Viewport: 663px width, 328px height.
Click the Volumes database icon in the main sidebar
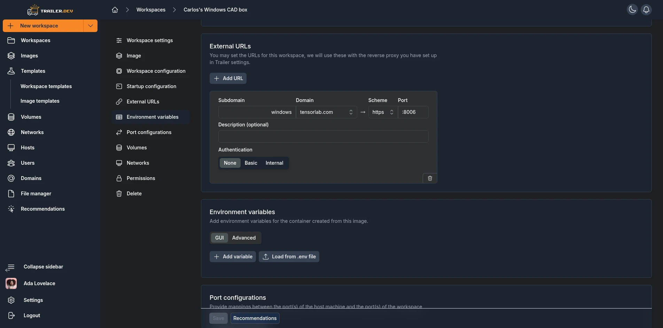click(11, 117)
